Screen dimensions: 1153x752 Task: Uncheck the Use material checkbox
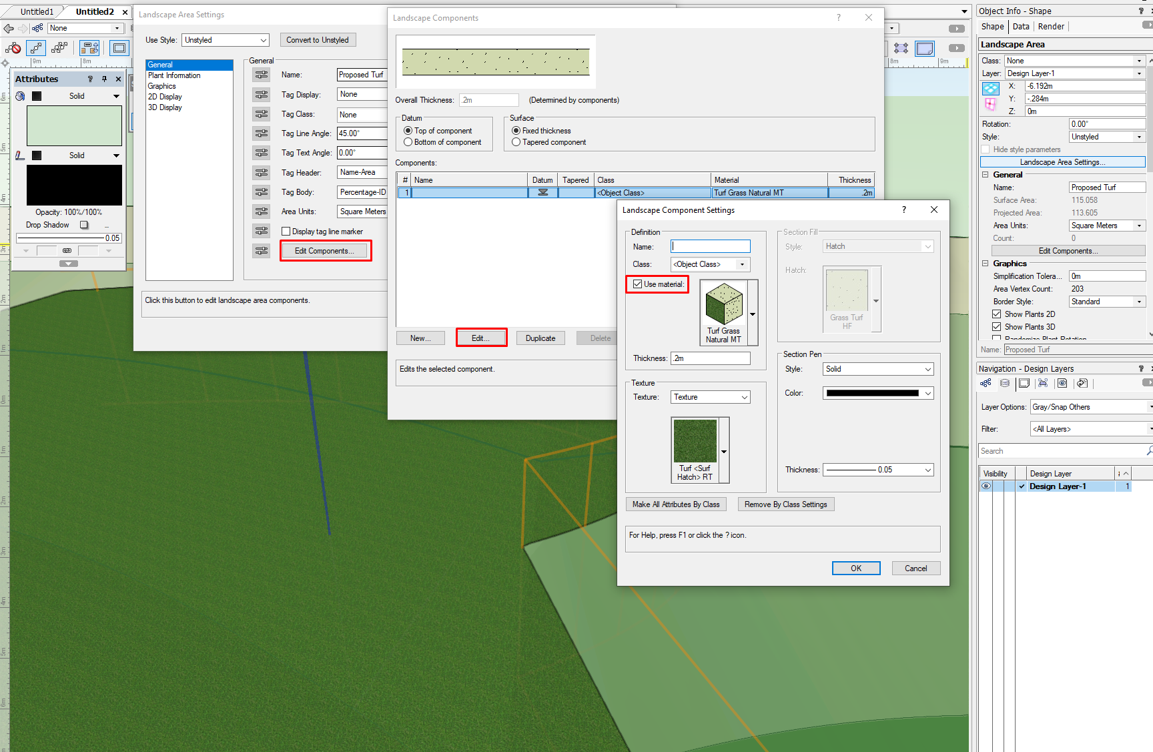(x=638, y=284)
